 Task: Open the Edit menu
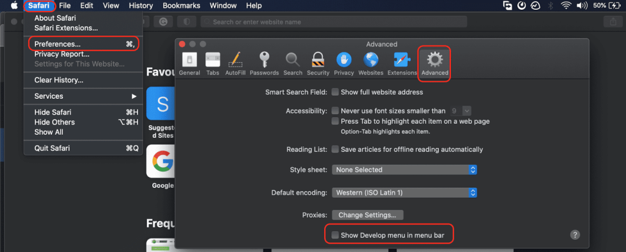pos(87,5)
